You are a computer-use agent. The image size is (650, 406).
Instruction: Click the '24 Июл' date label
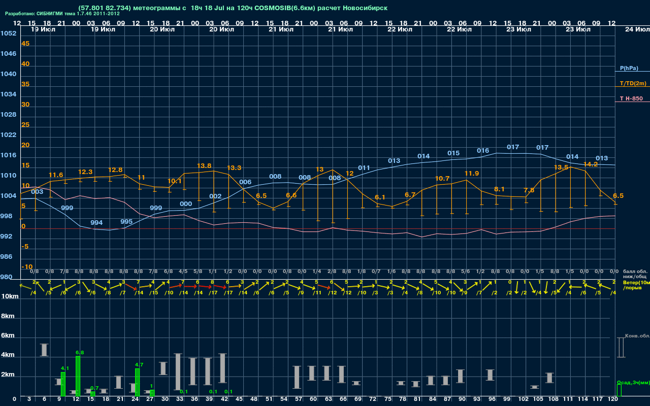click(x=637, y=29)
